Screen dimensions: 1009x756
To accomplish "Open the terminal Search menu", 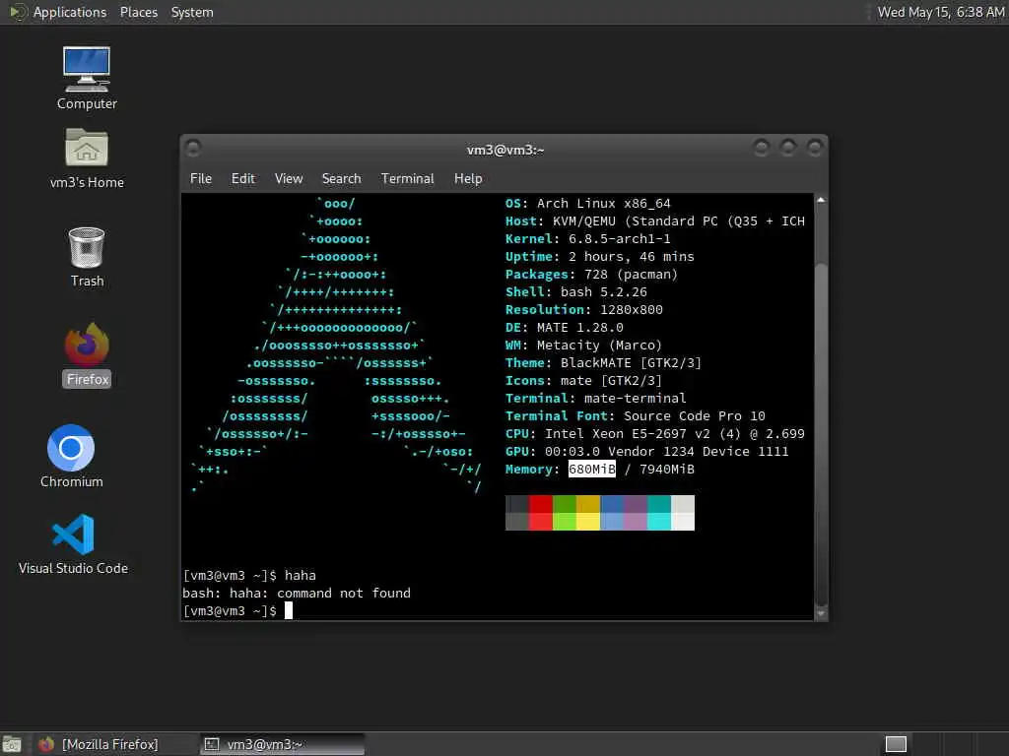I will (341, 179).
